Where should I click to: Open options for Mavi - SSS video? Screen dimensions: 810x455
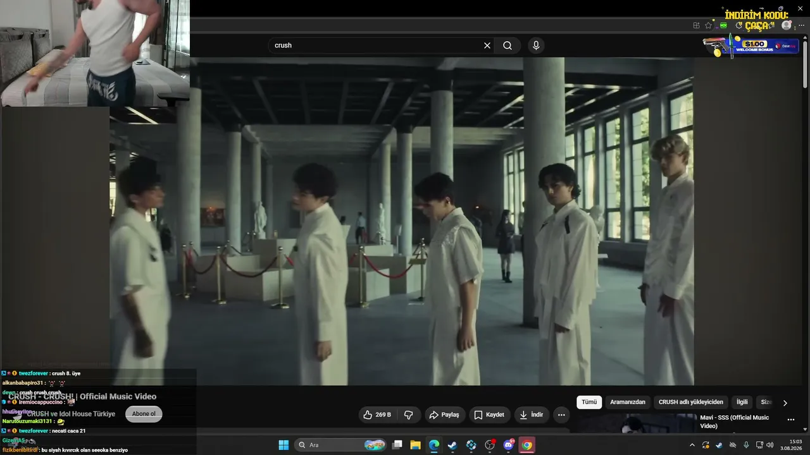790,420
